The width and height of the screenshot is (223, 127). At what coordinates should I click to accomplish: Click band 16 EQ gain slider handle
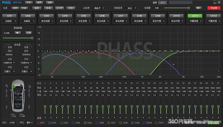(132, 106)
